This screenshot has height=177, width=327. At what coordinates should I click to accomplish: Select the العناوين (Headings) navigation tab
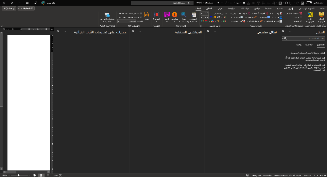click(320, 45)
